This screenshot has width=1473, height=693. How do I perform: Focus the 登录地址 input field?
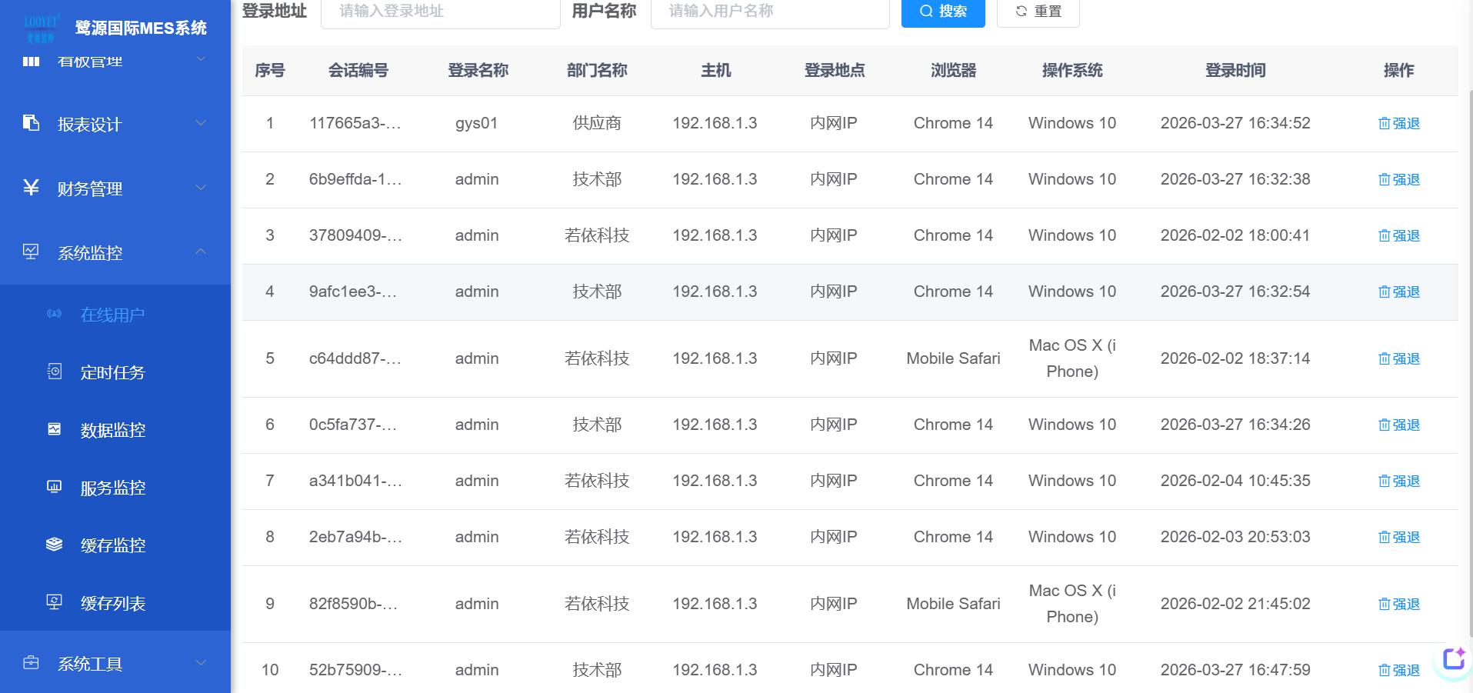440,12
